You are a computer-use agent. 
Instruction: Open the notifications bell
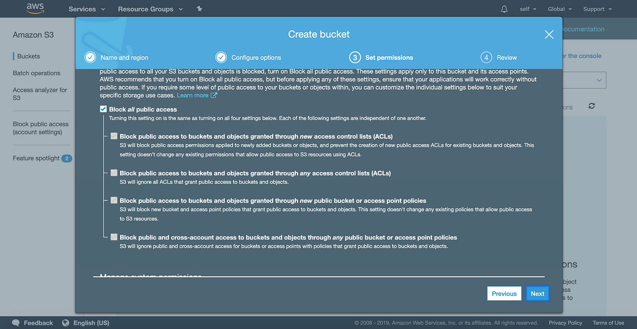(x=504, y=9)
